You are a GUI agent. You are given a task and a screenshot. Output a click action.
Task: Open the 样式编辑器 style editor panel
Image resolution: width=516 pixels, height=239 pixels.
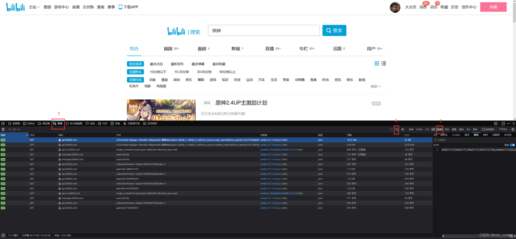coord(74,124)
